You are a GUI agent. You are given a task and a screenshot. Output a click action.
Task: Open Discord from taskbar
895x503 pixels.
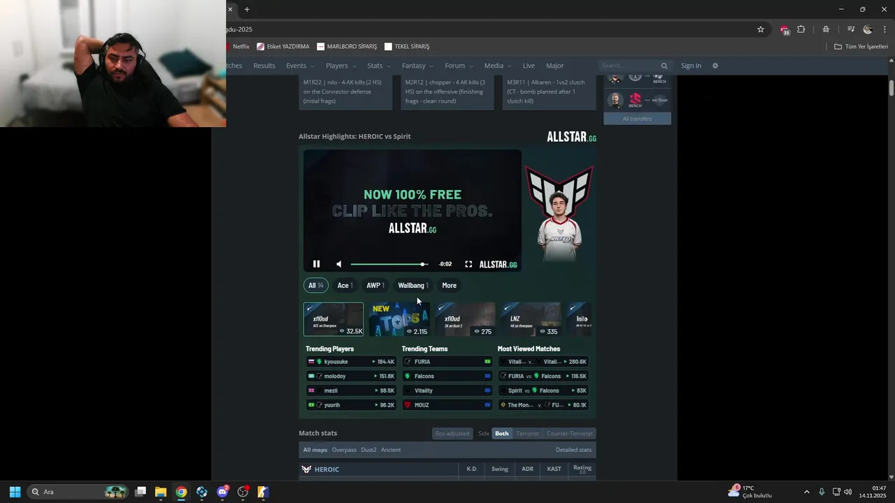222,492
